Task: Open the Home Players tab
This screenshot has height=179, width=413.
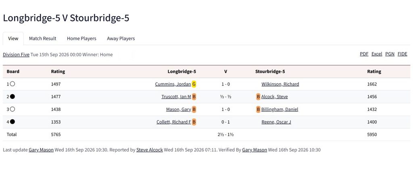Action: (81, 38)
